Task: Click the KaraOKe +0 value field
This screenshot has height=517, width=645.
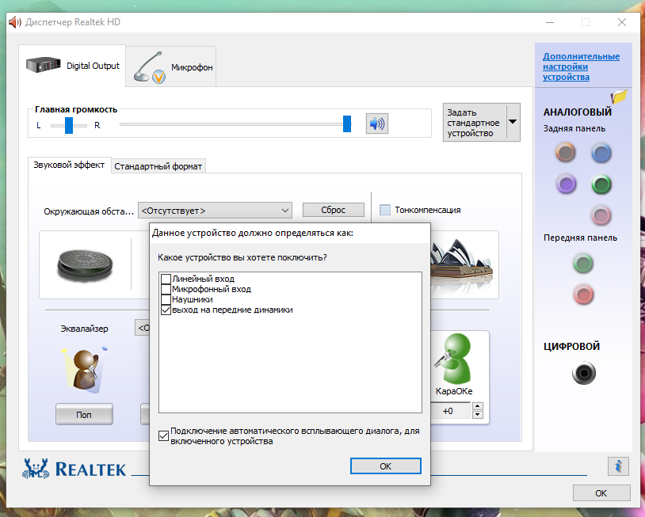Action: point(450,411)
